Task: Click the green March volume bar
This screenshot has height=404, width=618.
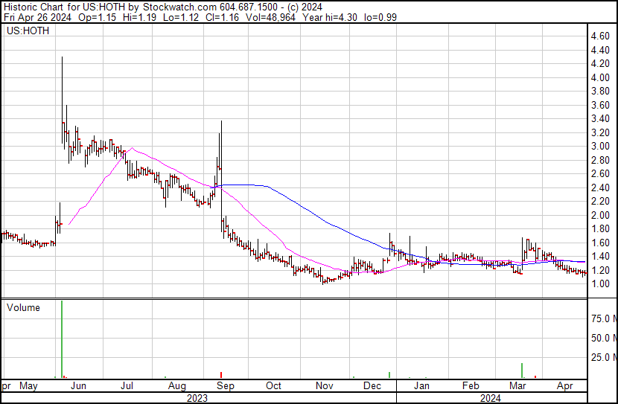Action: click(x=522, y=371)
